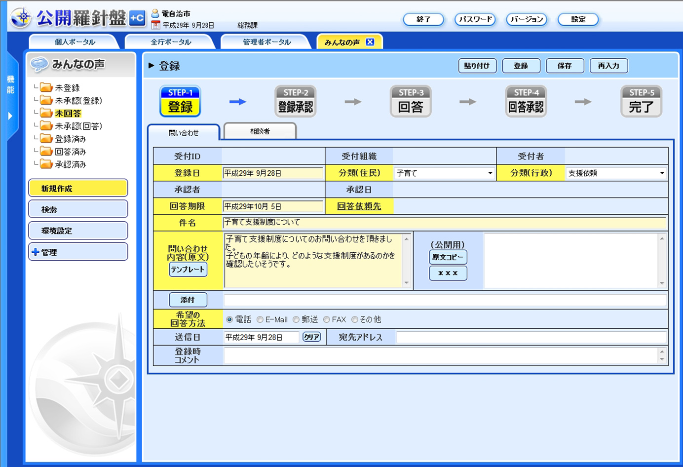Click the 問い合わせ内容 original text area
This screenshot has width=683, height=467.
tap(313, 261)
